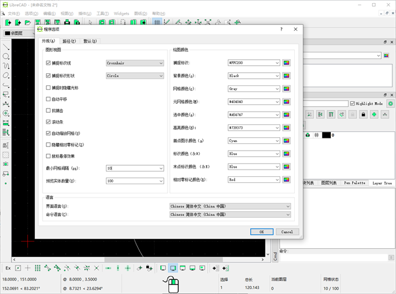Viewport: 396px width, 294px height.
Task: Open the Layer Tree tab
Action: tap(383, 182)
